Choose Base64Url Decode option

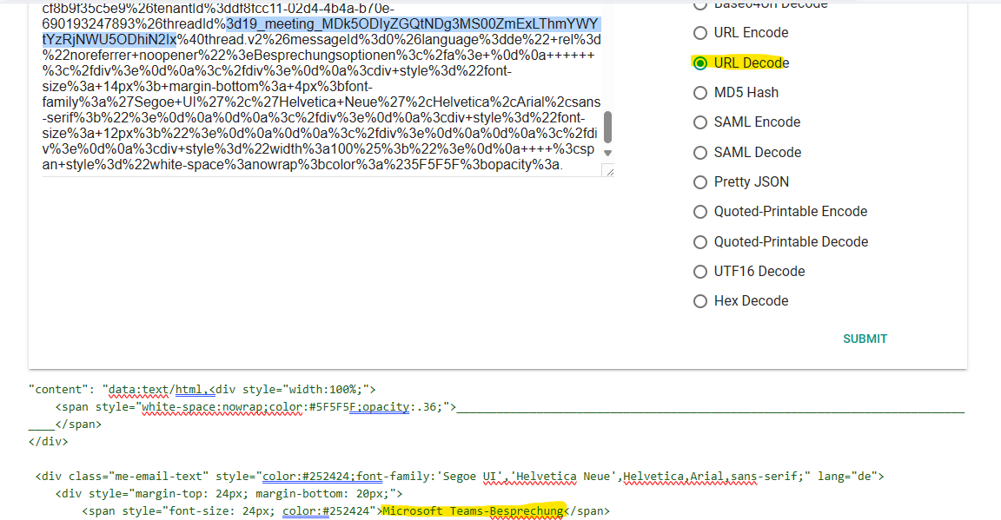pos(699,5)
